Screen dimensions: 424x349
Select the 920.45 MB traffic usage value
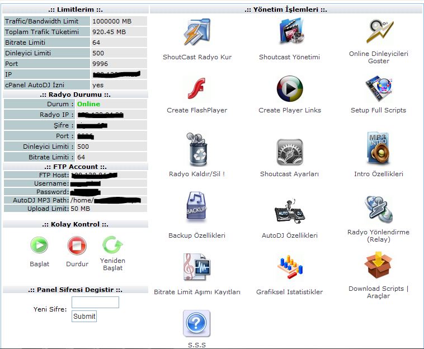click(109, 32)
